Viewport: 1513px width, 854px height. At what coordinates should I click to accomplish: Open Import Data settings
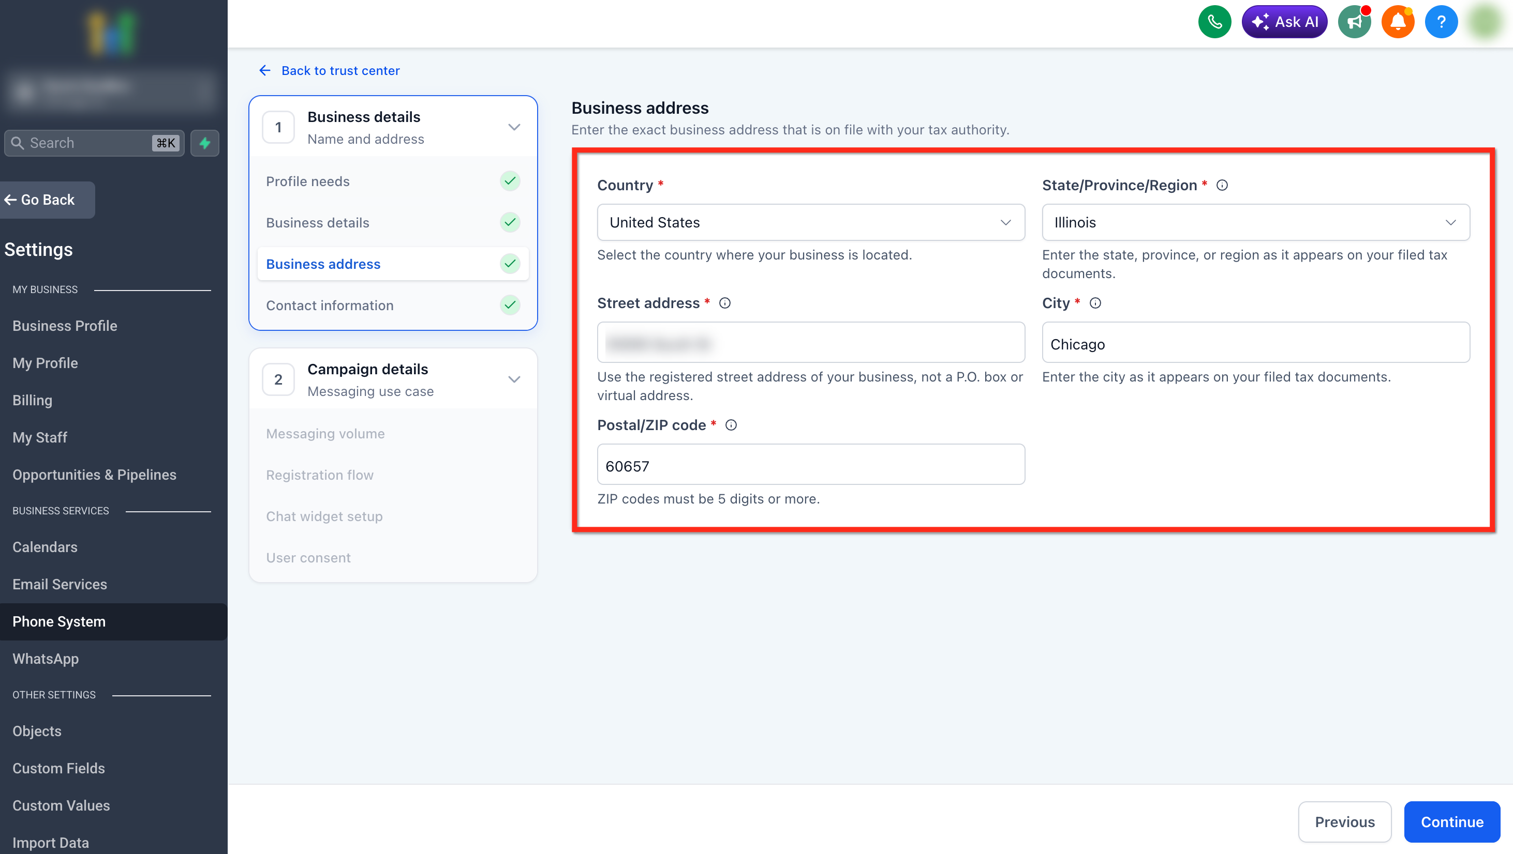(x=51, y=843)
